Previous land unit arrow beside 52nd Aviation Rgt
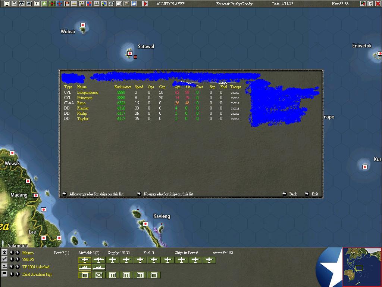Image resolution: width=382 pixels, height=287 pixels. [12, 274]
